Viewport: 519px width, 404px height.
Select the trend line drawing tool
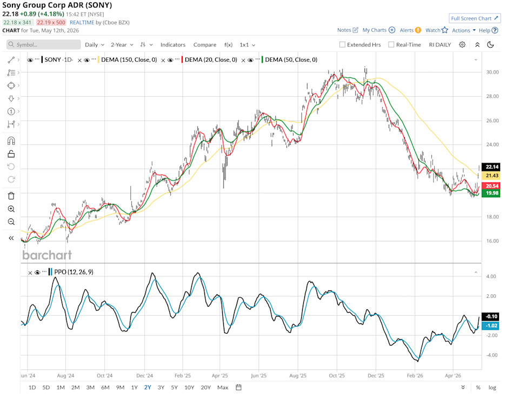point(11,60)
